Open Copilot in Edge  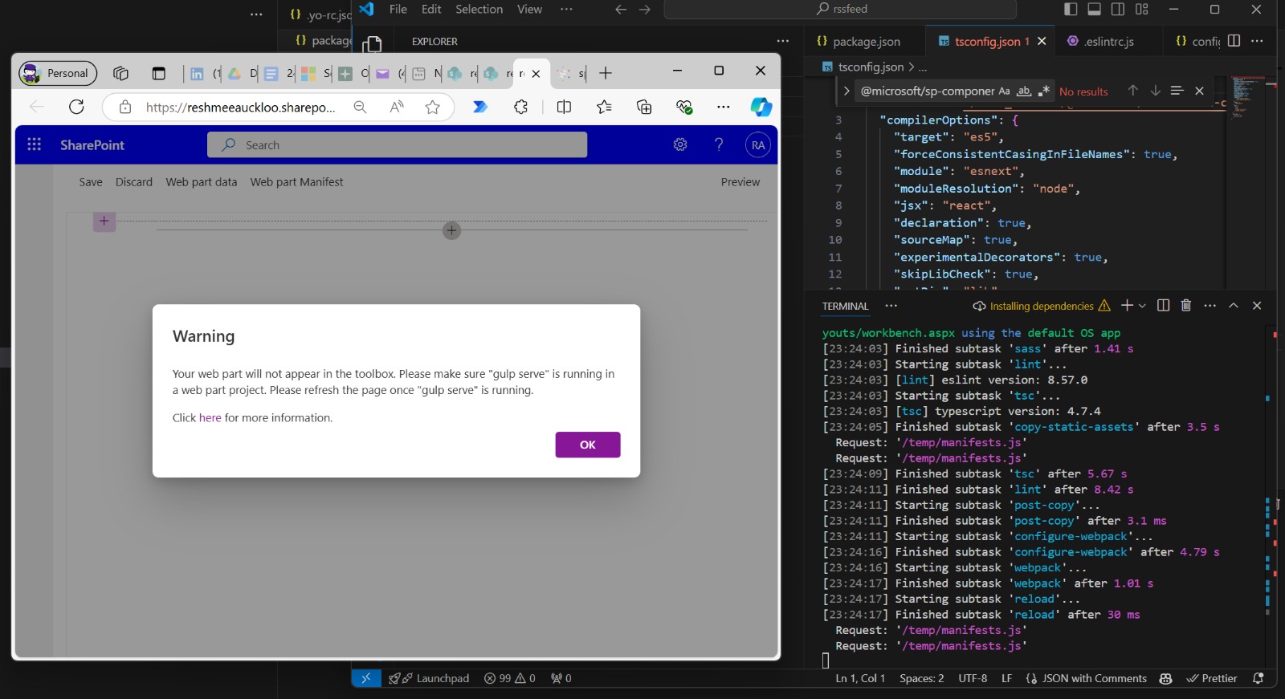[761, 107]
